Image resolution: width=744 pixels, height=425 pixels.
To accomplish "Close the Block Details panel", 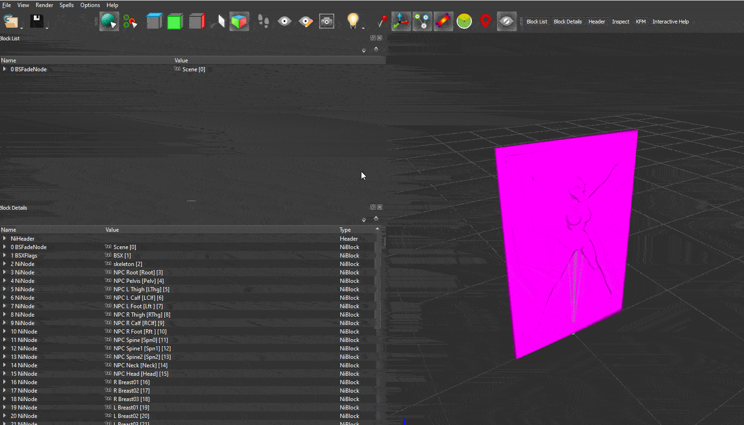I will pyautogui.click(x=380, y=207).
